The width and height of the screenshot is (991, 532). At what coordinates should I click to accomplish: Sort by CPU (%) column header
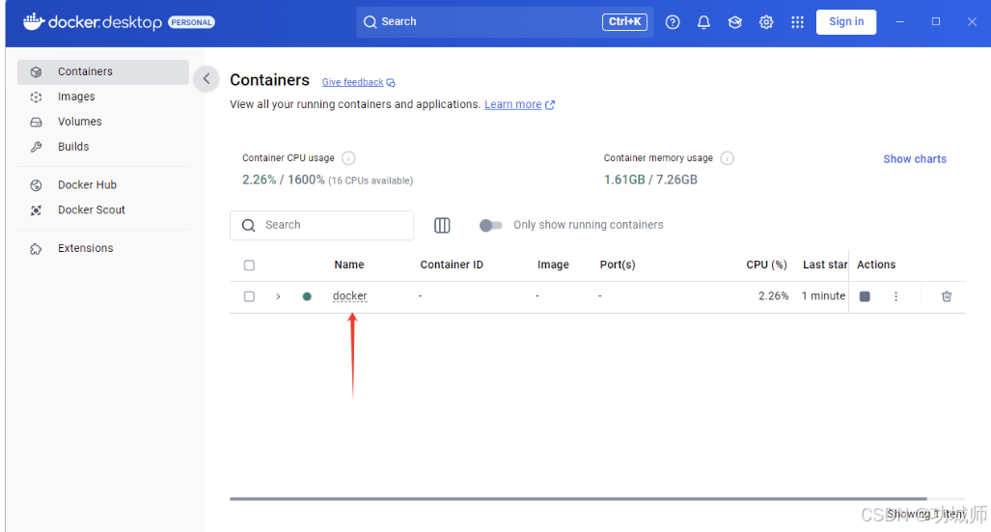[766, 265]
